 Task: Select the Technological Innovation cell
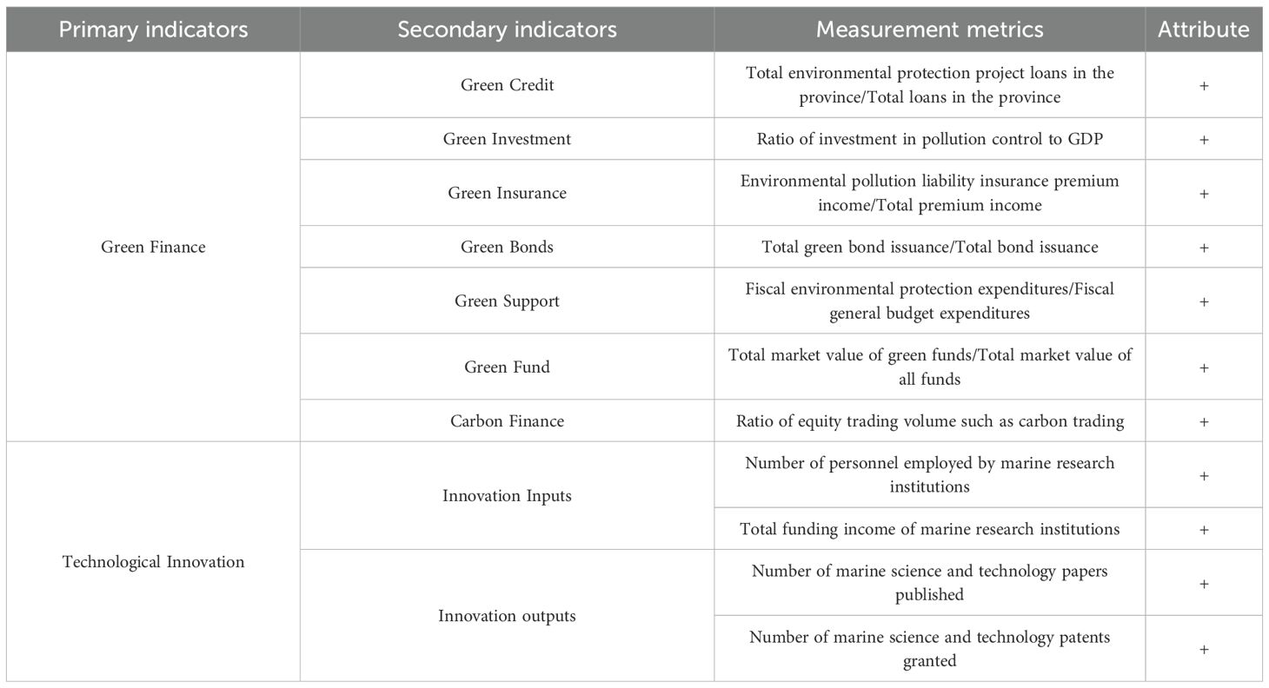click(153, 562)
